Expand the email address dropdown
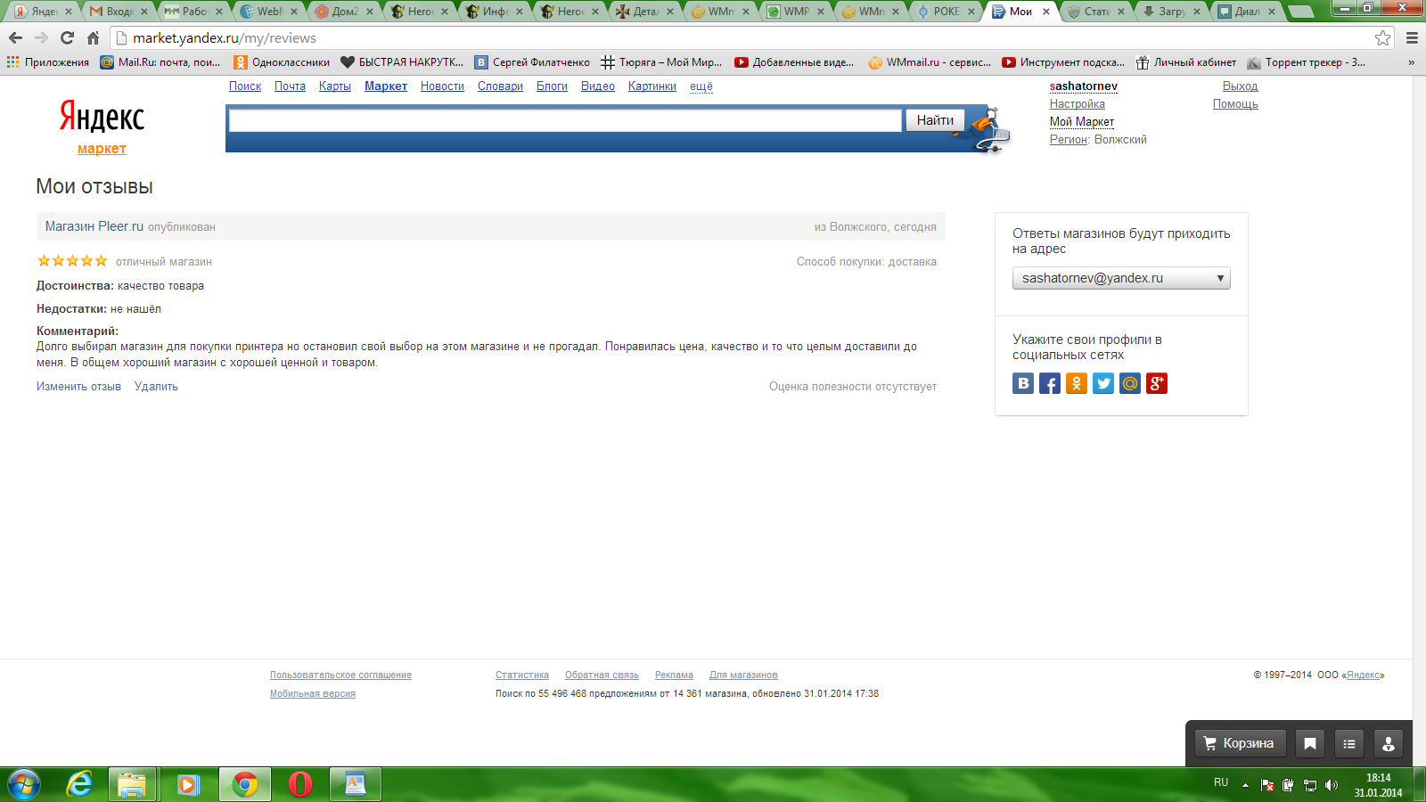 [1121, 278]
